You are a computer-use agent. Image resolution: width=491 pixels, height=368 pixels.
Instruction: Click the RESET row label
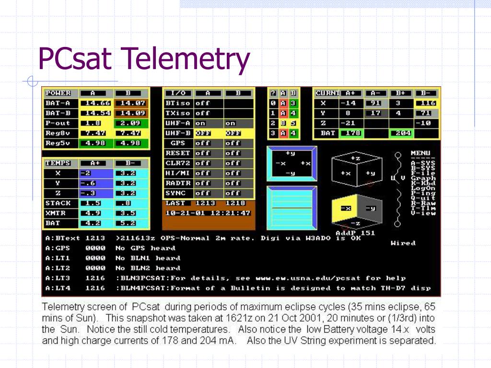pos(178,153)
